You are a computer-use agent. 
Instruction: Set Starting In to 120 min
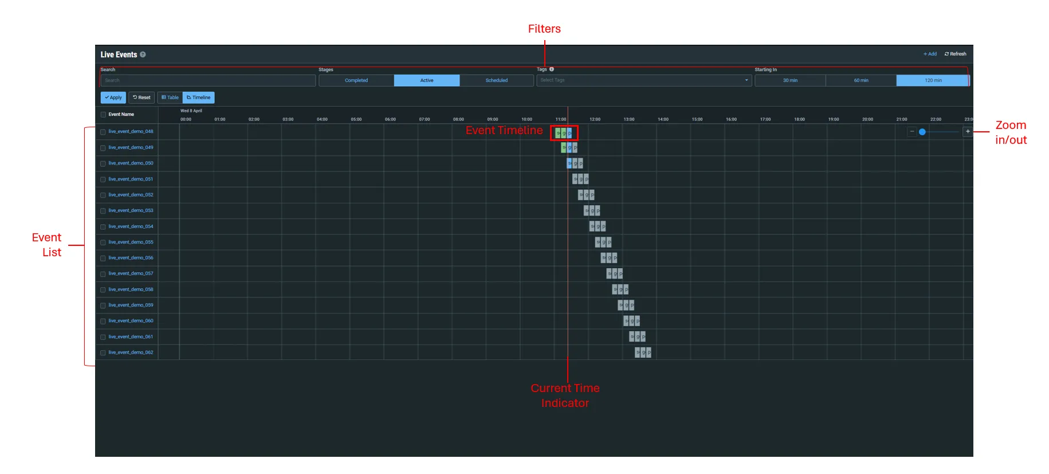pyautogui.click(x=933, y=80)
